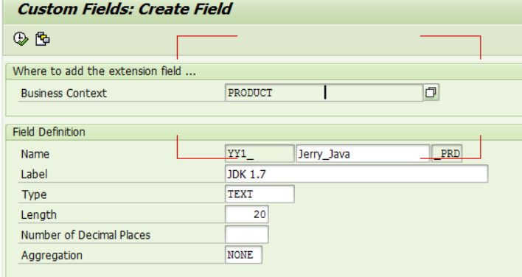The height and width of the screenshot is (277, 522).
Task: Click the 'Type' label text
Action: [x=34, y=194]
